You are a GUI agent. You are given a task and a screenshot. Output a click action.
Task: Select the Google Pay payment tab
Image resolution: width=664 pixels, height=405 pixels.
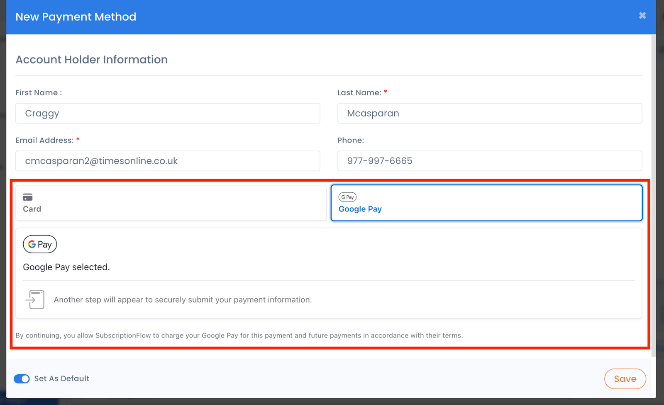coord(486,203)
